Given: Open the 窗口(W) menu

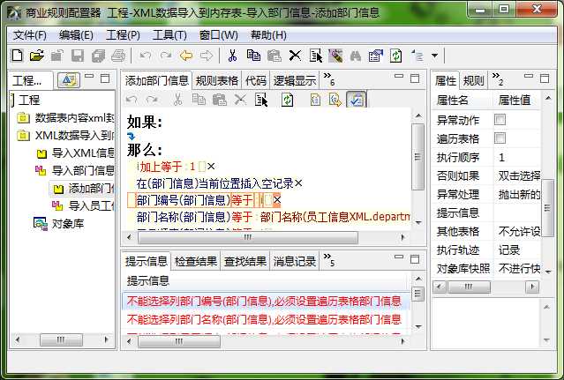Looking at the screenshot, I should (218, 35).
